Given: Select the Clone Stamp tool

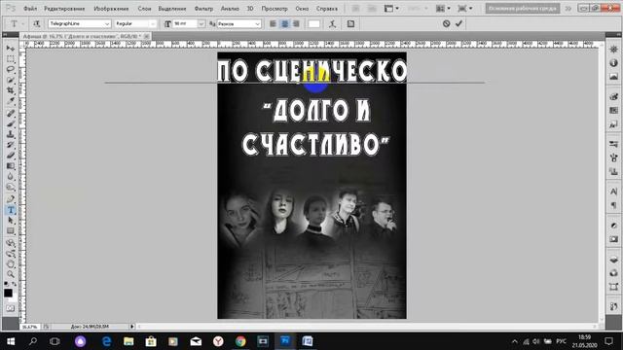Looking at the screenshot, I should tap(11, 135).
